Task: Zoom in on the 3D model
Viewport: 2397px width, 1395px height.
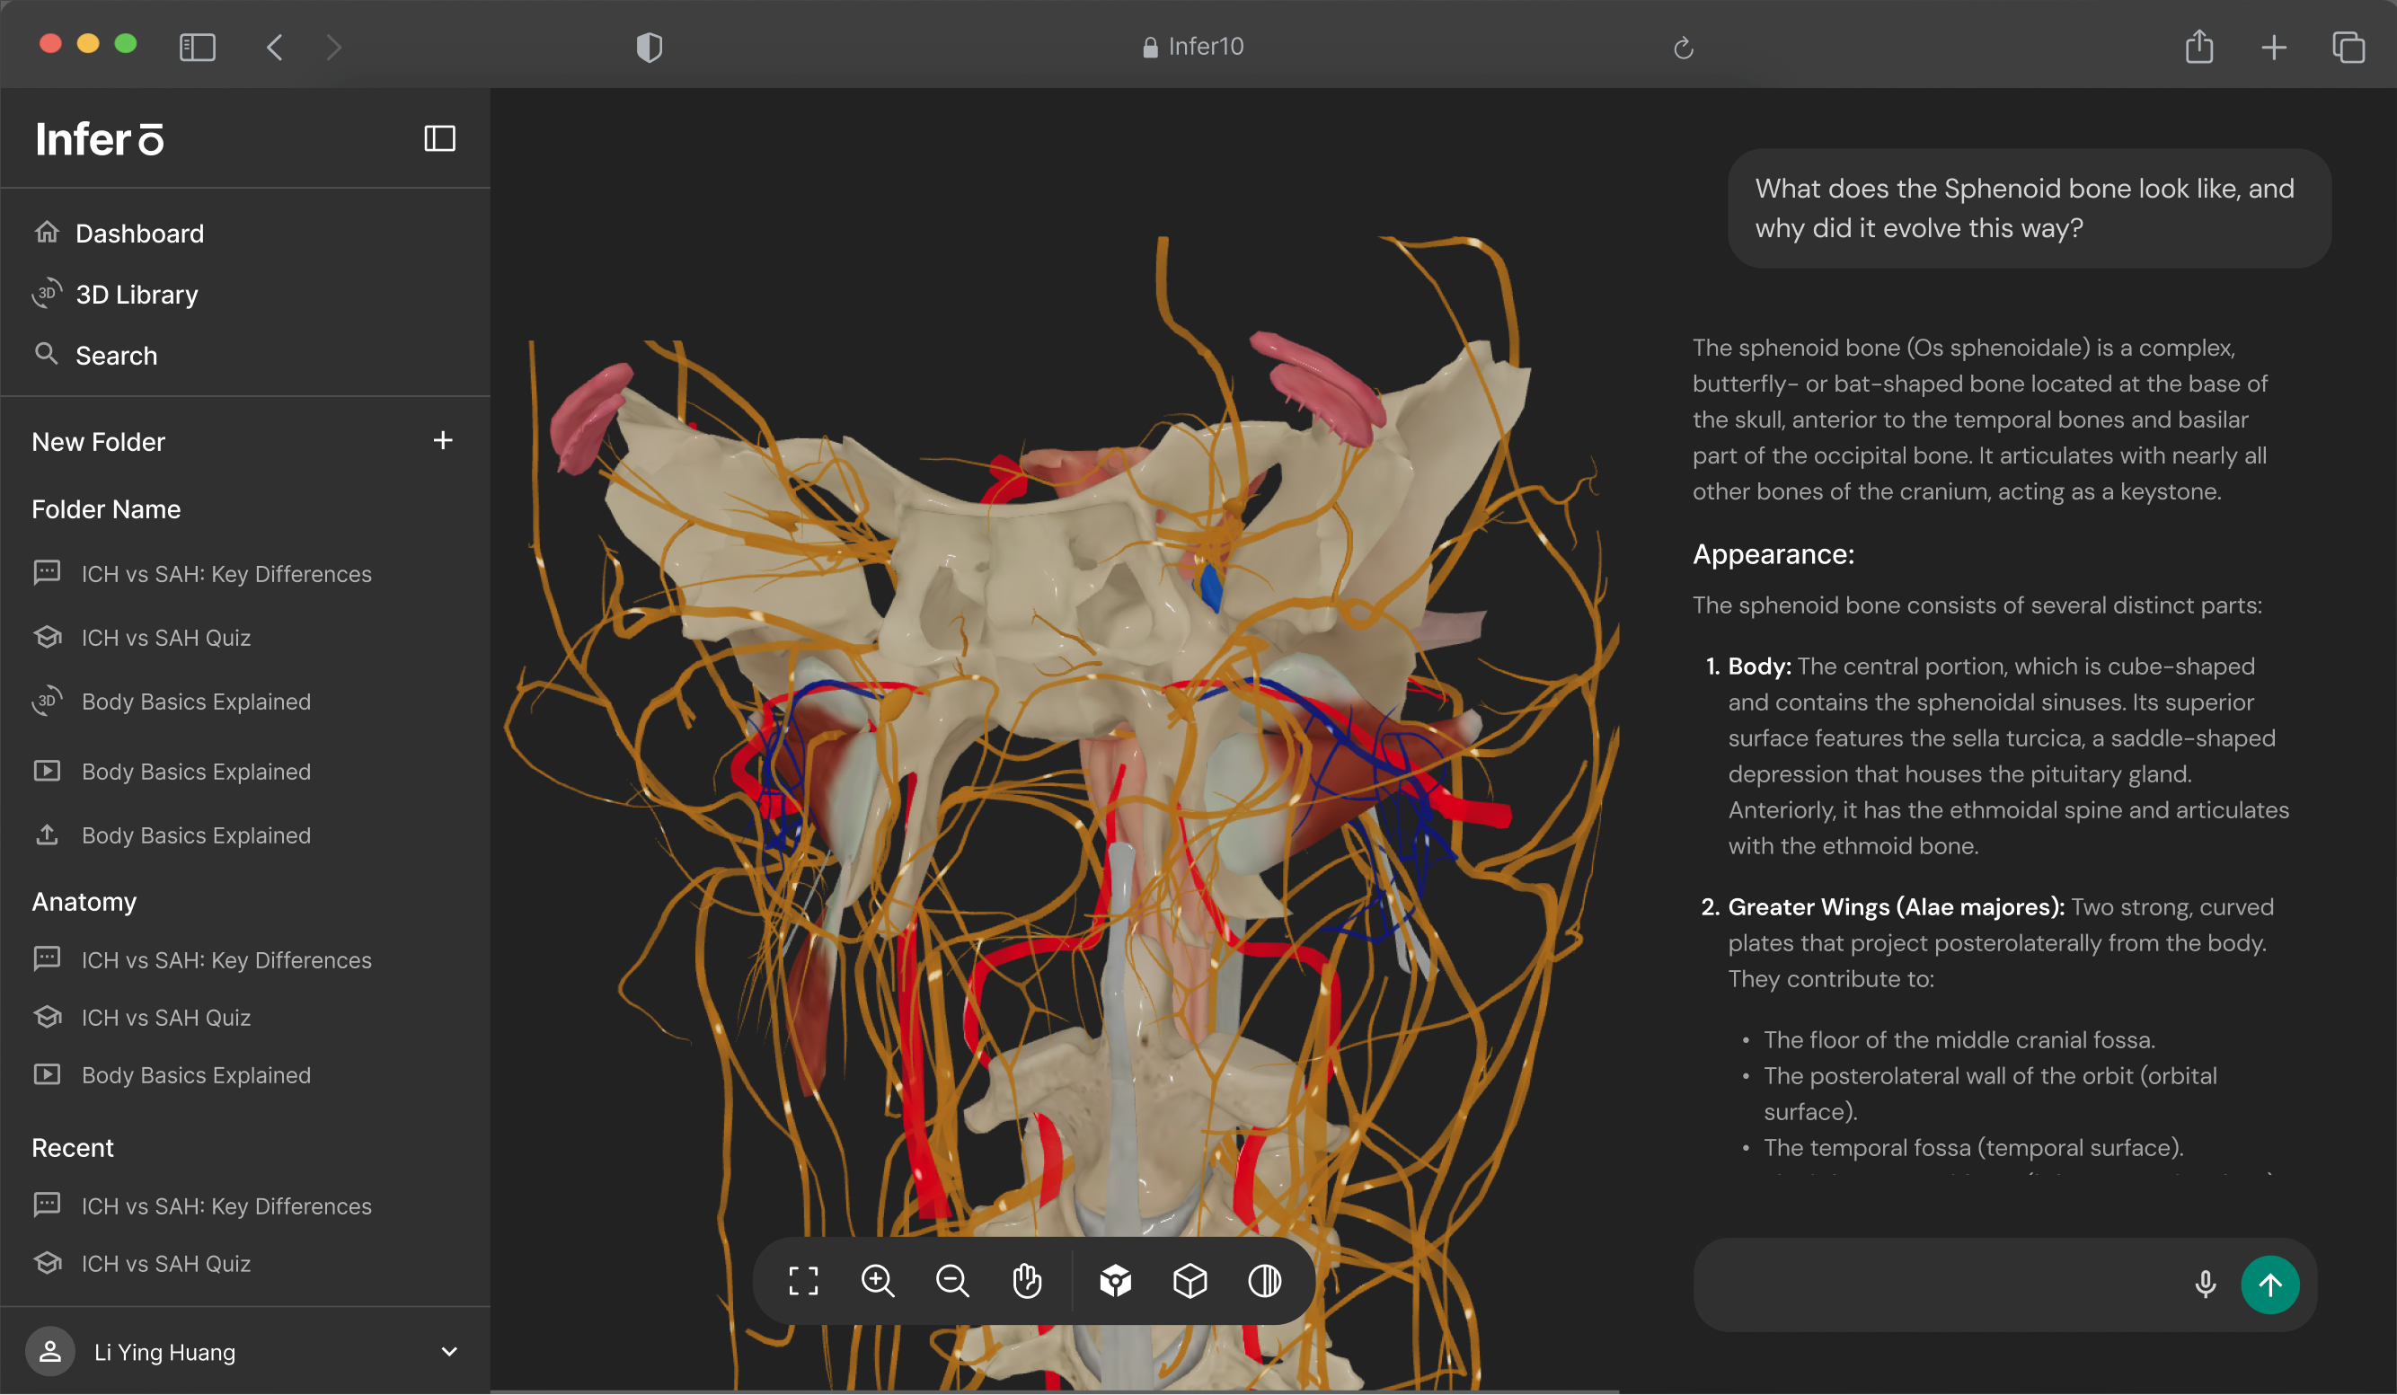Action: [877, 1281]
